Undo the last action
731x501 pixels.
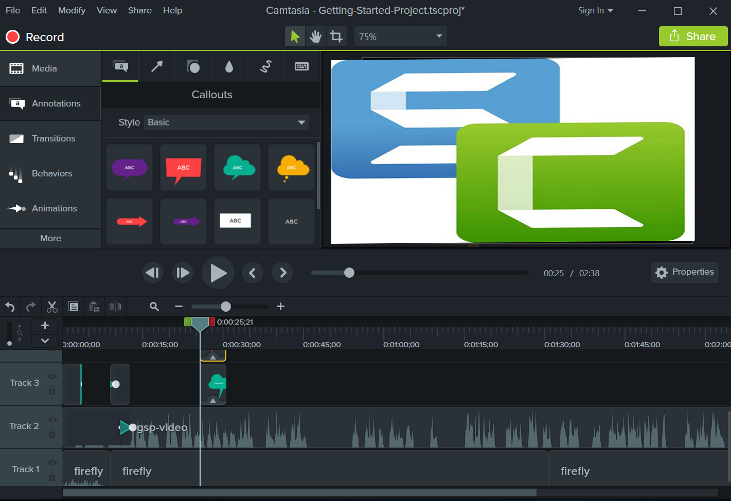(x=10, y=307)
